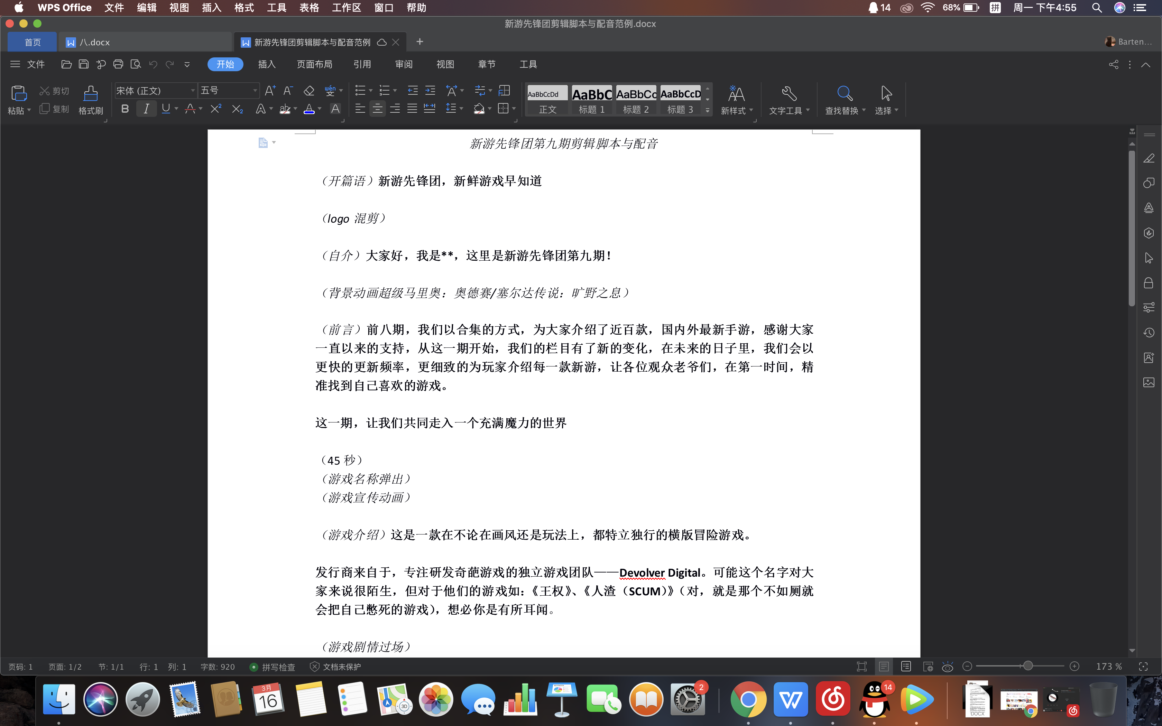Expand the styles gallery more arrow
Image resolution: width=1162 pixels, height=726 pixels.
click(707, 110)
